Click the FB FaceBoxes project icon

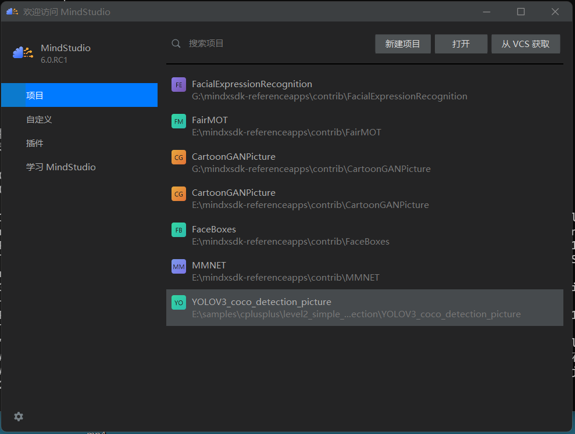coord(178,229)
